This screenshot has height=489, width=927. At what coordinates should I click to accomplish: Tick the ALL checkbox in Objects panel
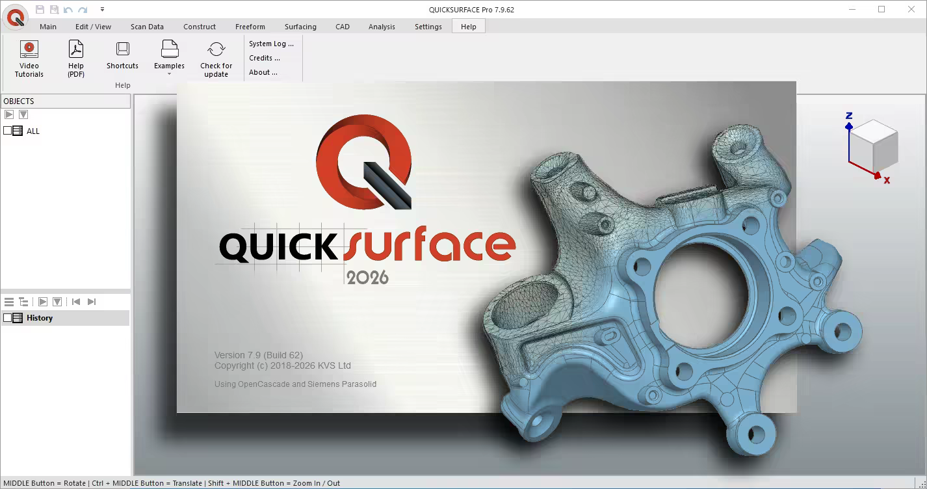(7, 131)
